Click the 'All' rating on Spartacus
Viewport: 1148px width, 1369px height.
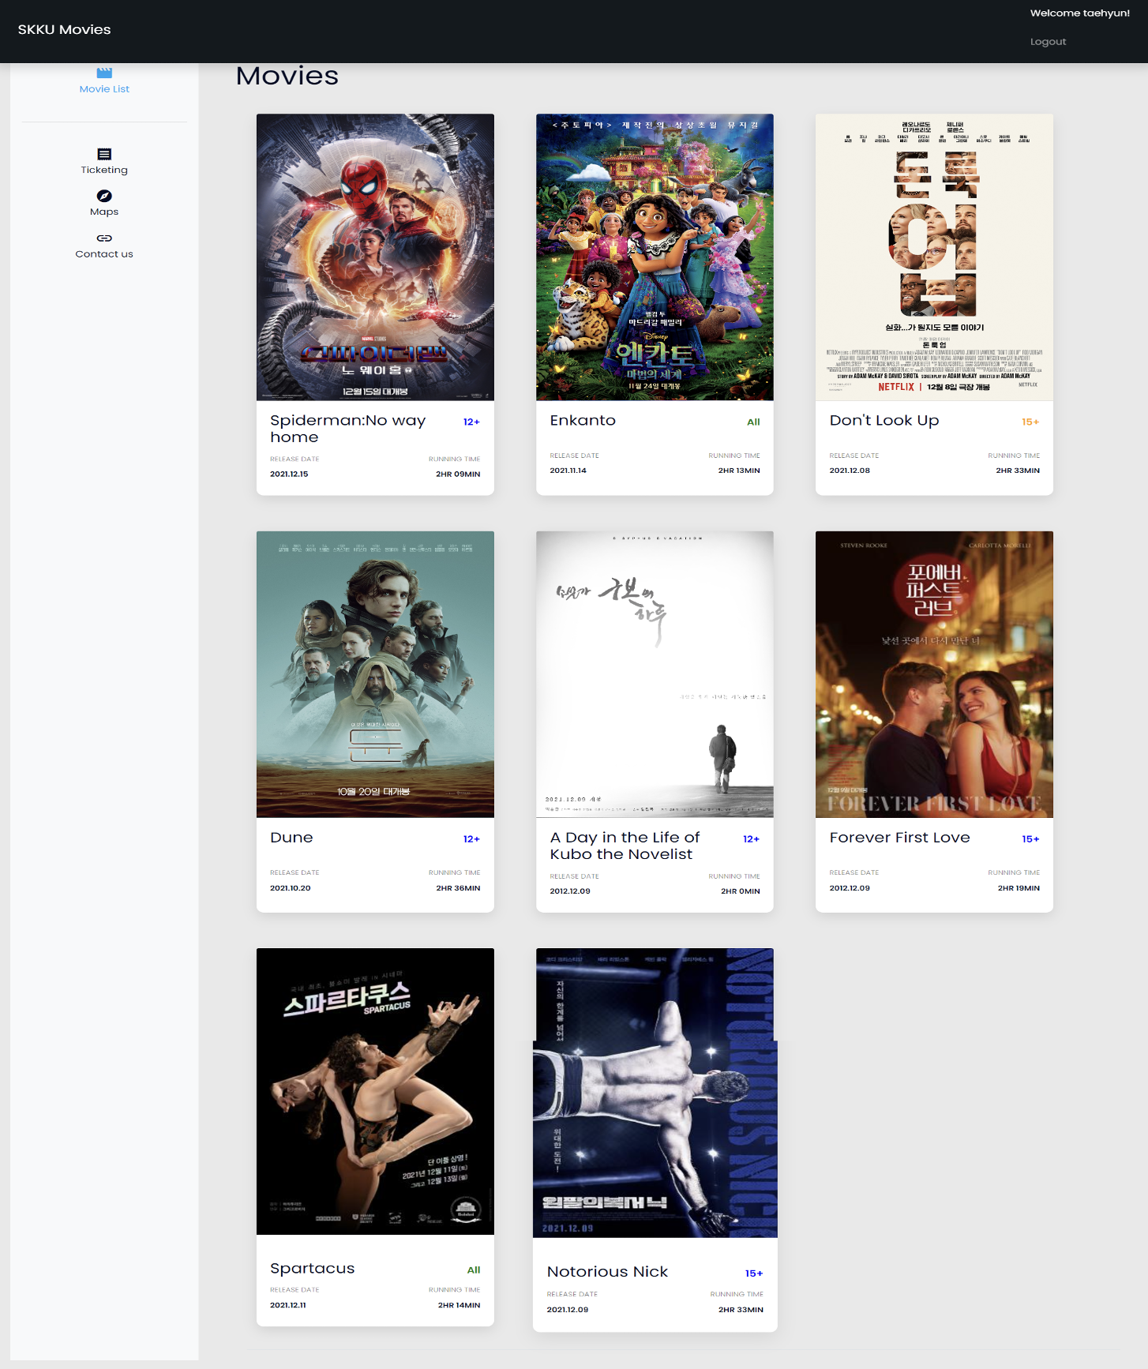click(474, 1270)
